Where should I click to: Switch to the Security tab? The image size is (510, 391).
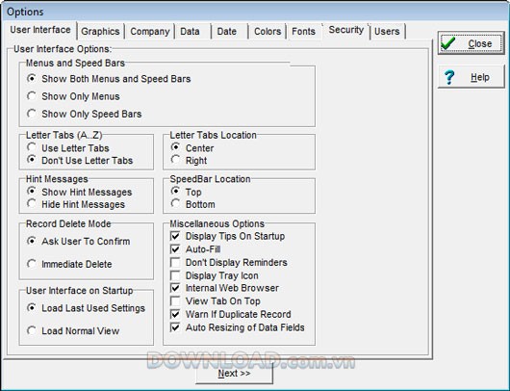click(x=346, y=30)
